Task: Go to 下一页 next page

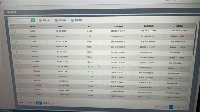Action: [177, 107]
